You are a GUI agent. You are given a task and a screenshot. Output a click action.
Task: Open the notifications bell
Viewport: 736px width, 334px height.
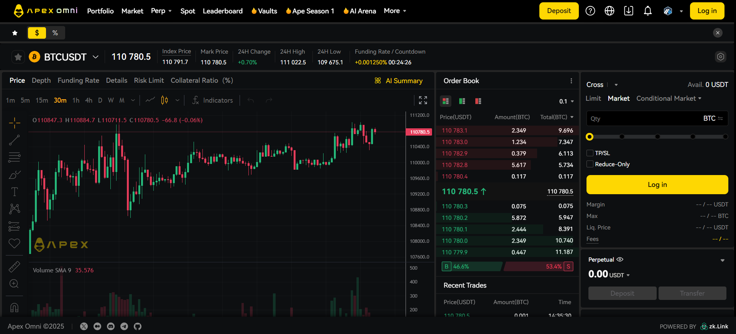pos(648,11)
